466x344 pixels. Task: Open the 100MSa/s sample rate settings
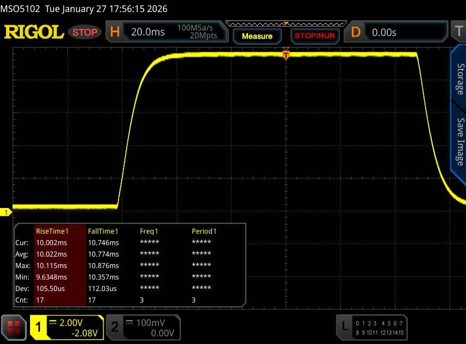pyautogui.click(x=197, y=32)
